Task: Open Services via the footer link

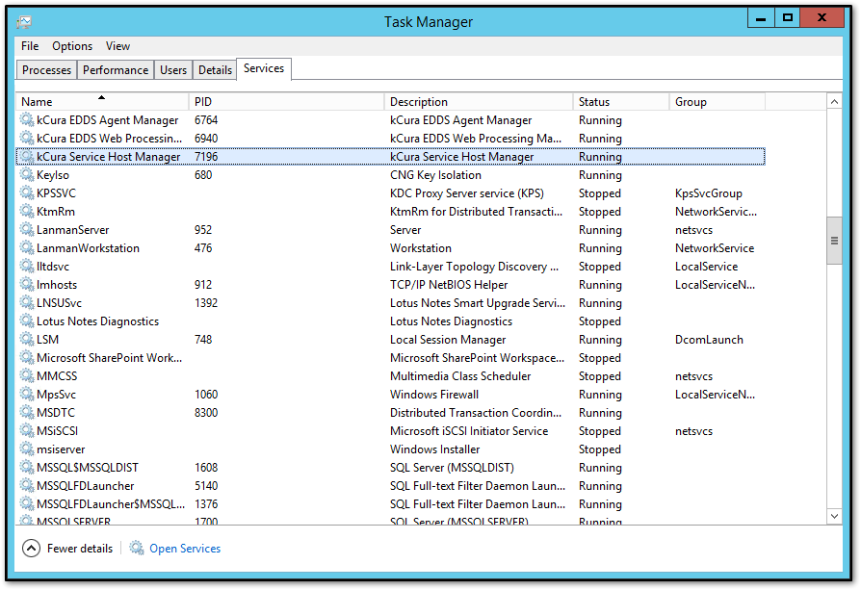Action: point(185,549)
